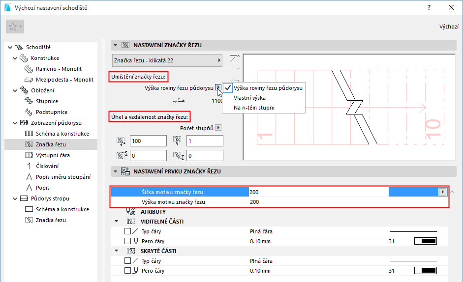This screenshot has height=282, width=463.
Task: Toggle checkbox for hidden parts Typ čáry
Action: 127,260
